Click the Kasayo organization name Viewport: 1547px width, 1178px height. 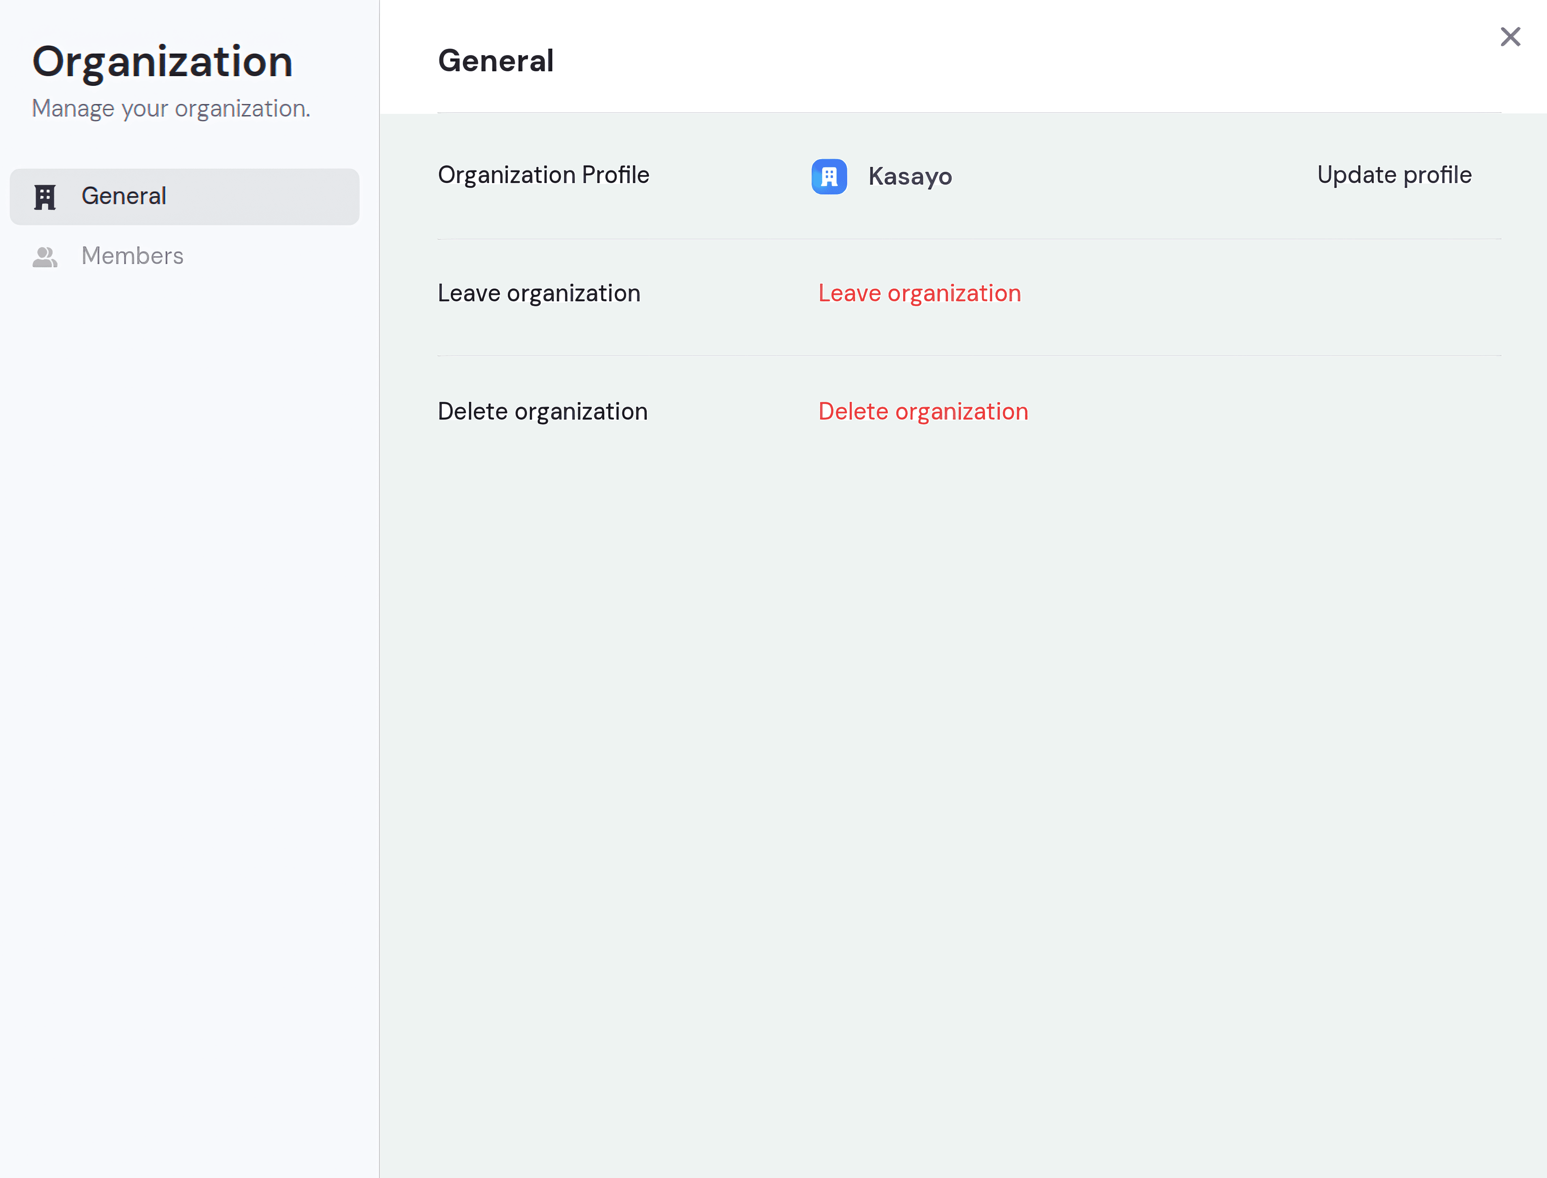910,176
